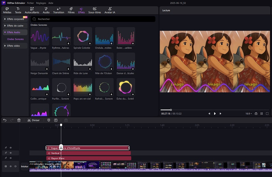Redo action in timeline toolbar
Screen dimensions: 272x177
(x=12, y=120)
